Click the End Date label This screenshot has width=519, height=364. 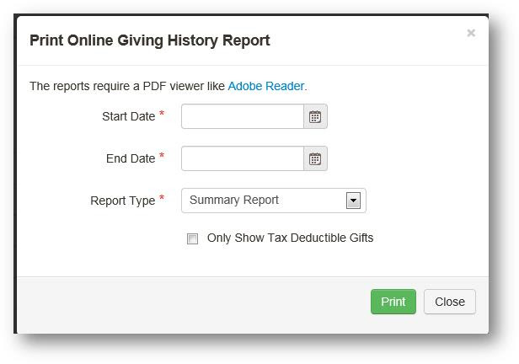(x=131, y=158)
